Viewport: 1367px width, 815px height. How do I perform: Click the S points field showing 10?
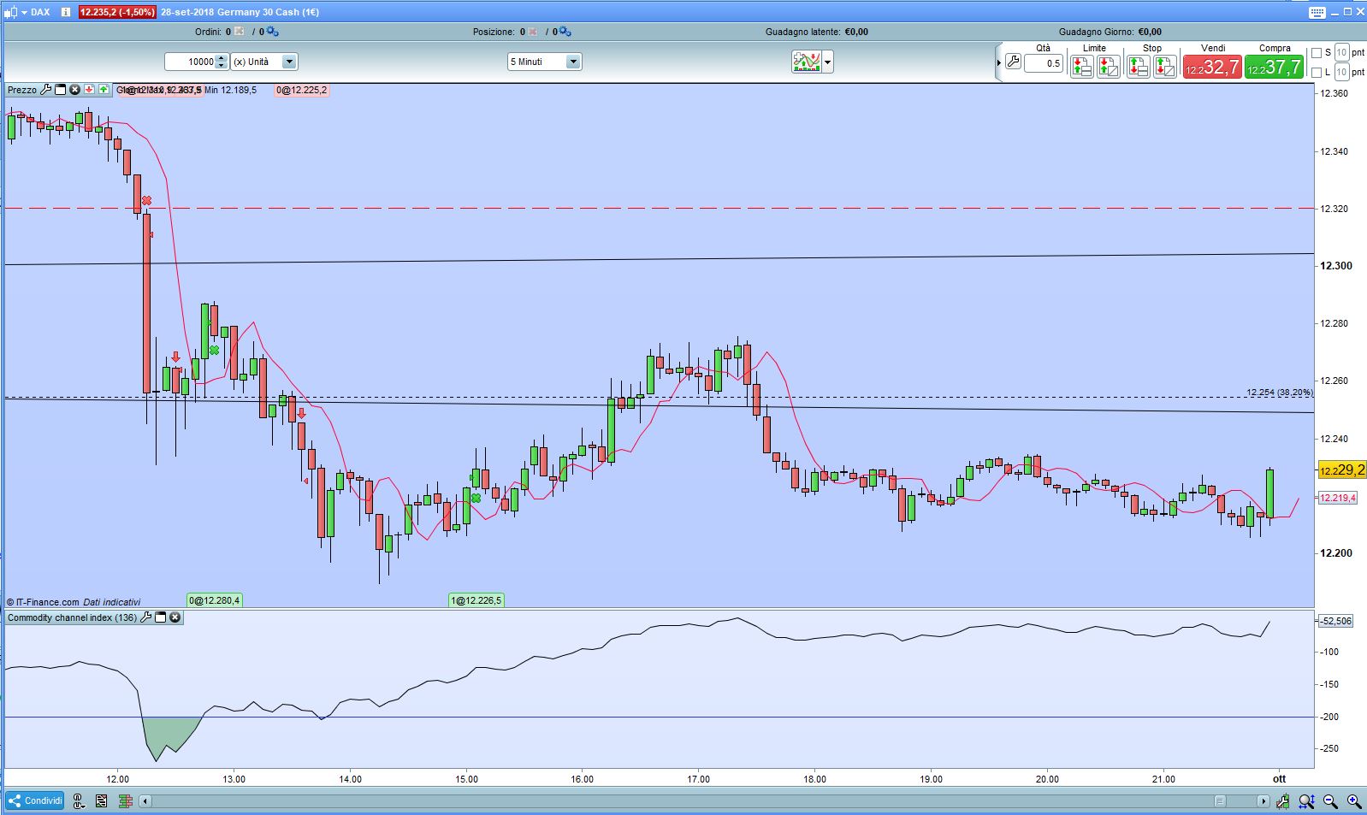(x=1341, y=53)
